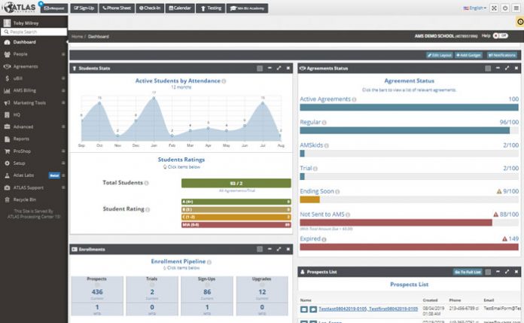Click the red Expired agreements bar
Screen dimensions: 524x323
[x=408, y=247]
